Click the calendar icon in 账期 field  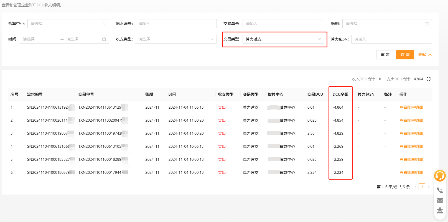pyautogui.click(x=427, y=24)
